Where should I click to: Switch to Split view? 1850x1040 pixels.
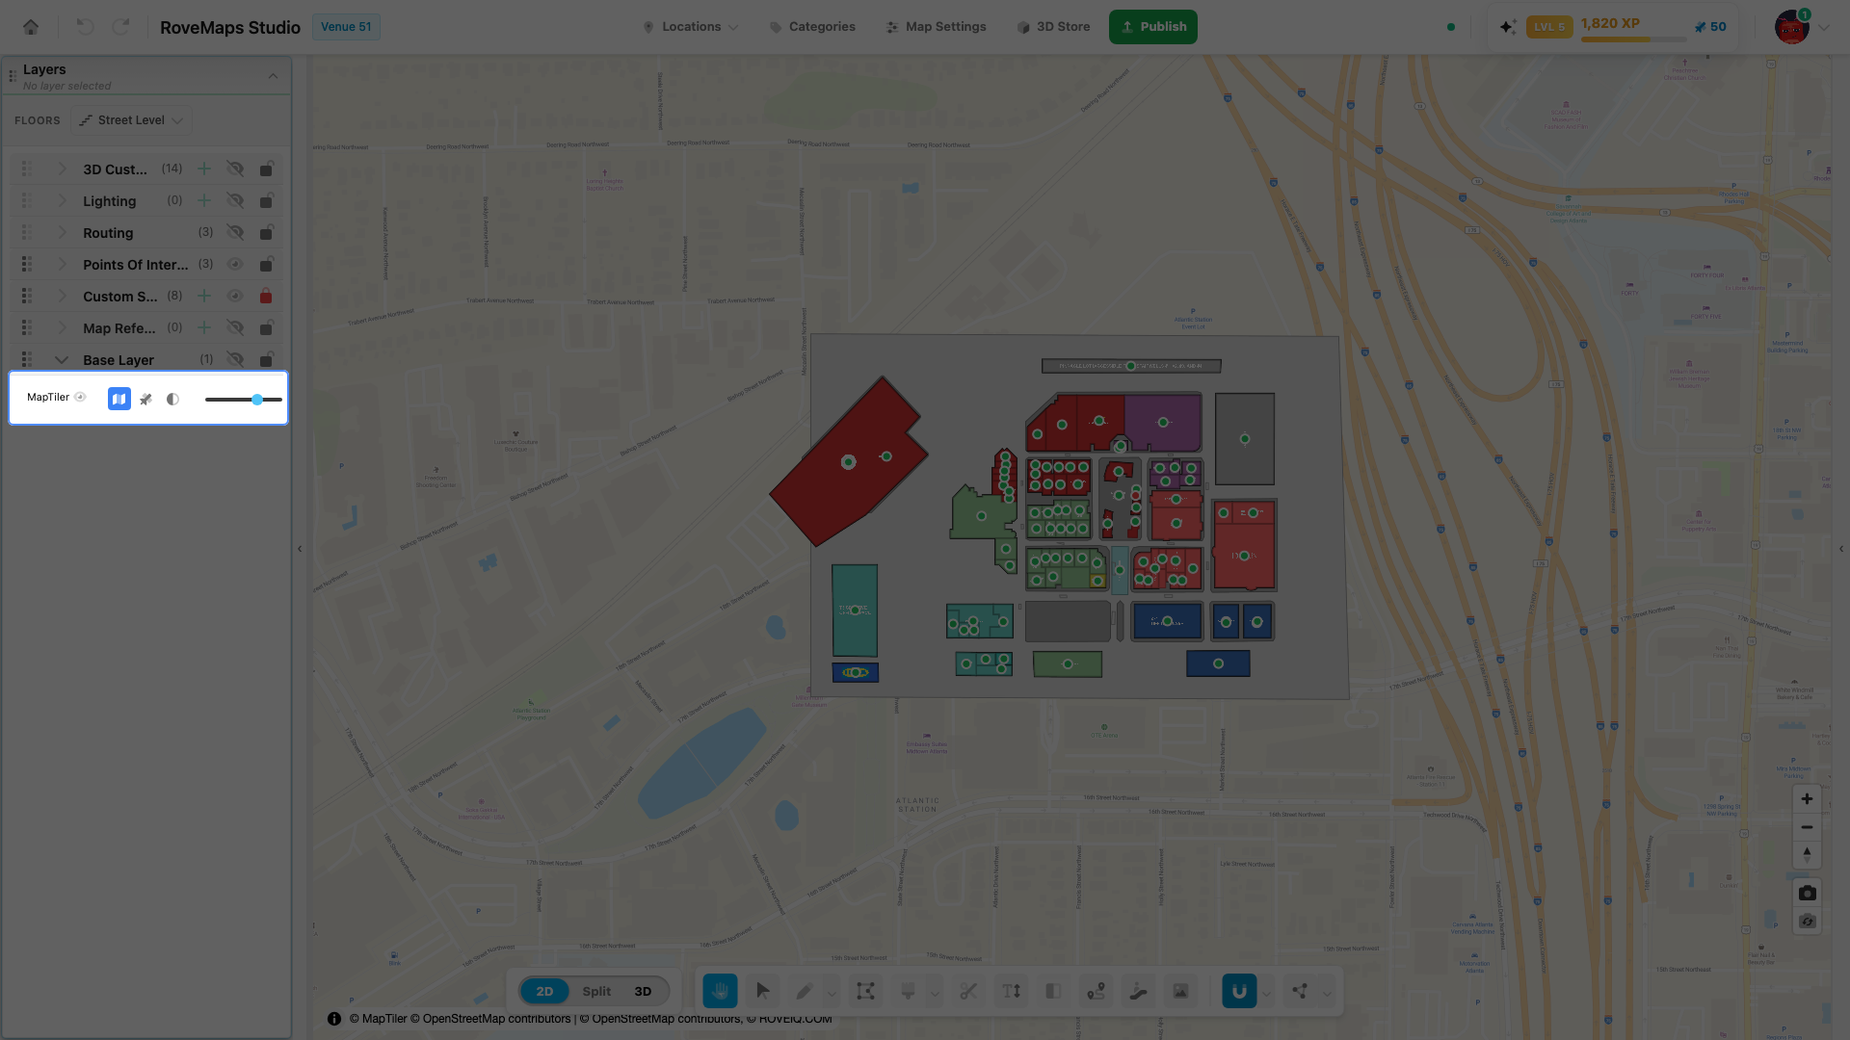(x=596, y=992)
